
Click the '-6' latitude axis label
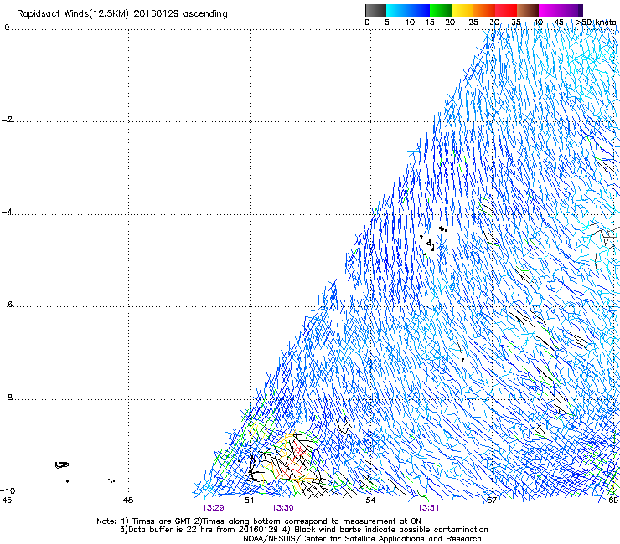[x=7, y=305]
